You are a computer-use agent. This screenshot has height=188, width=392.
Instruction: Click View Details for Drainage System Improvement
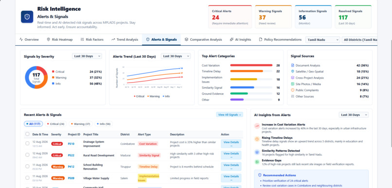(x=231, y=144)
